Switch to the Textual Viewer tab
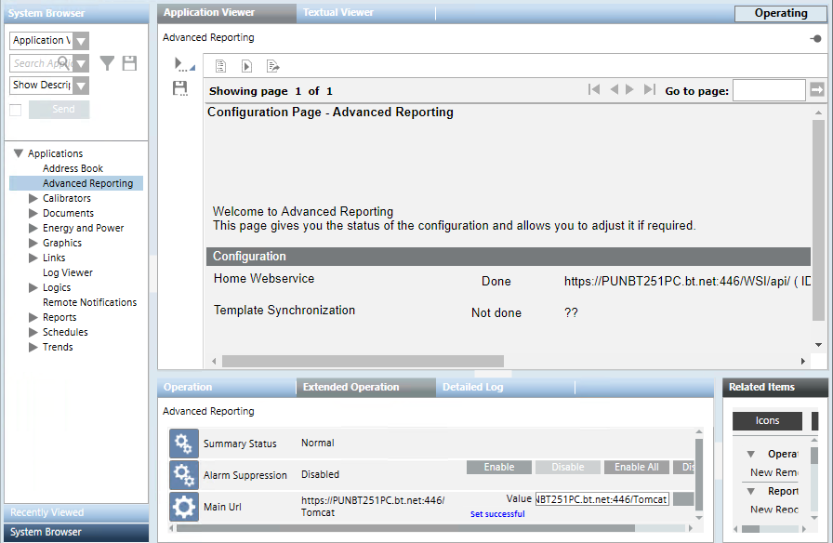 pyautogui.click(x=338, y=13)
